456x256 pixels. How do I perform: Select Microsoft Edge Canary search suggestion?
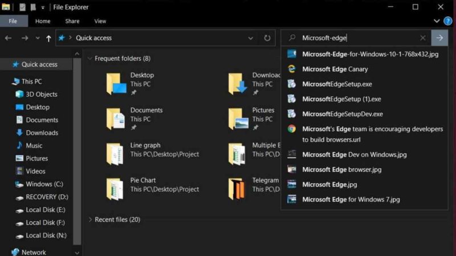point(335,69)
